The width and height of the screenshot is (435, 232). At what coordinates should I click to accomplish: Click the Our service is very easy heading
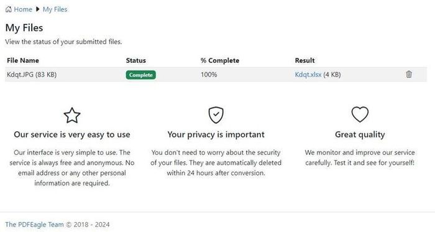pos(72,134)
